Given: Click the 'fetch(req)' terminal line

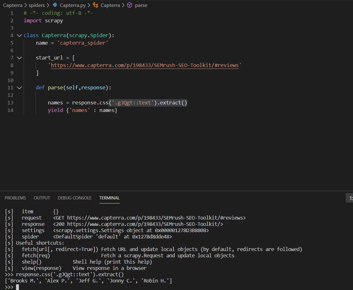Looking at the screenshot, I should pos(36,256).
